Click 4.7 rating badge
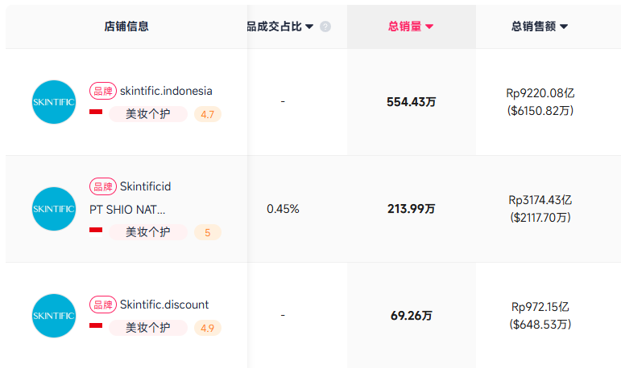Viewport: 621px width, 368px height. point(208,114)
